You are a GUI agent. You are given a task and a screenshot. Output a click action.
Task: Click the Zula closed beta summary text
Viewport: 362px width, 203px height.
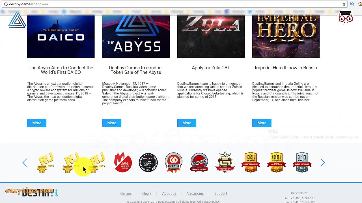click(210, 90)
